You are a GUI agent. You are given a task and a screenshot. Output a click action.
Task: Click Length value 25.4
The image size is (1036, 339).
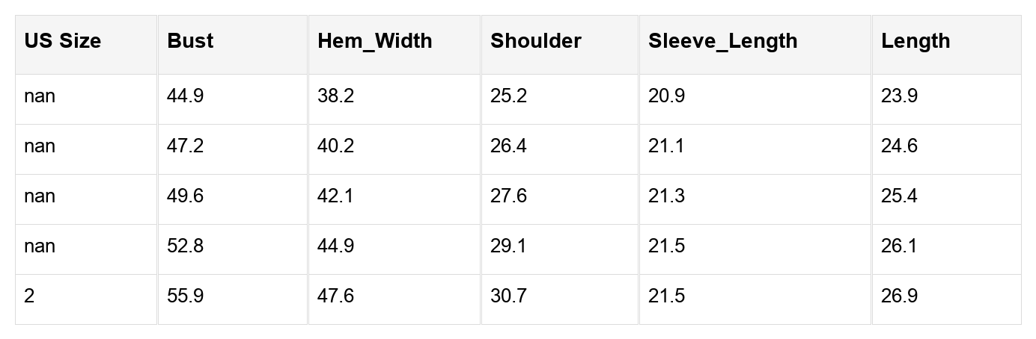point(899,196)
